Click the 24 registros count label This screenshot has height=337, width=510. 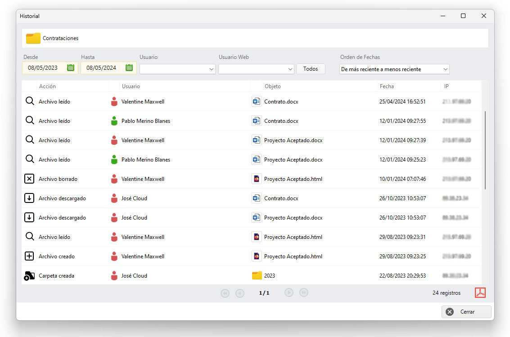click(x=446, y=293)
